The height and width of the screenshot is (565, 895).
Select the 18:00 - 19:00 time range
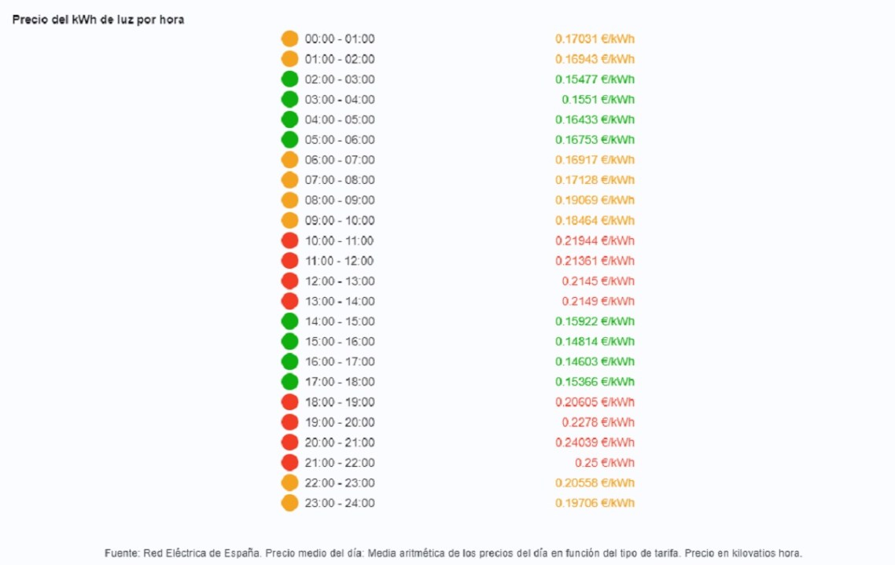(340, 402)
